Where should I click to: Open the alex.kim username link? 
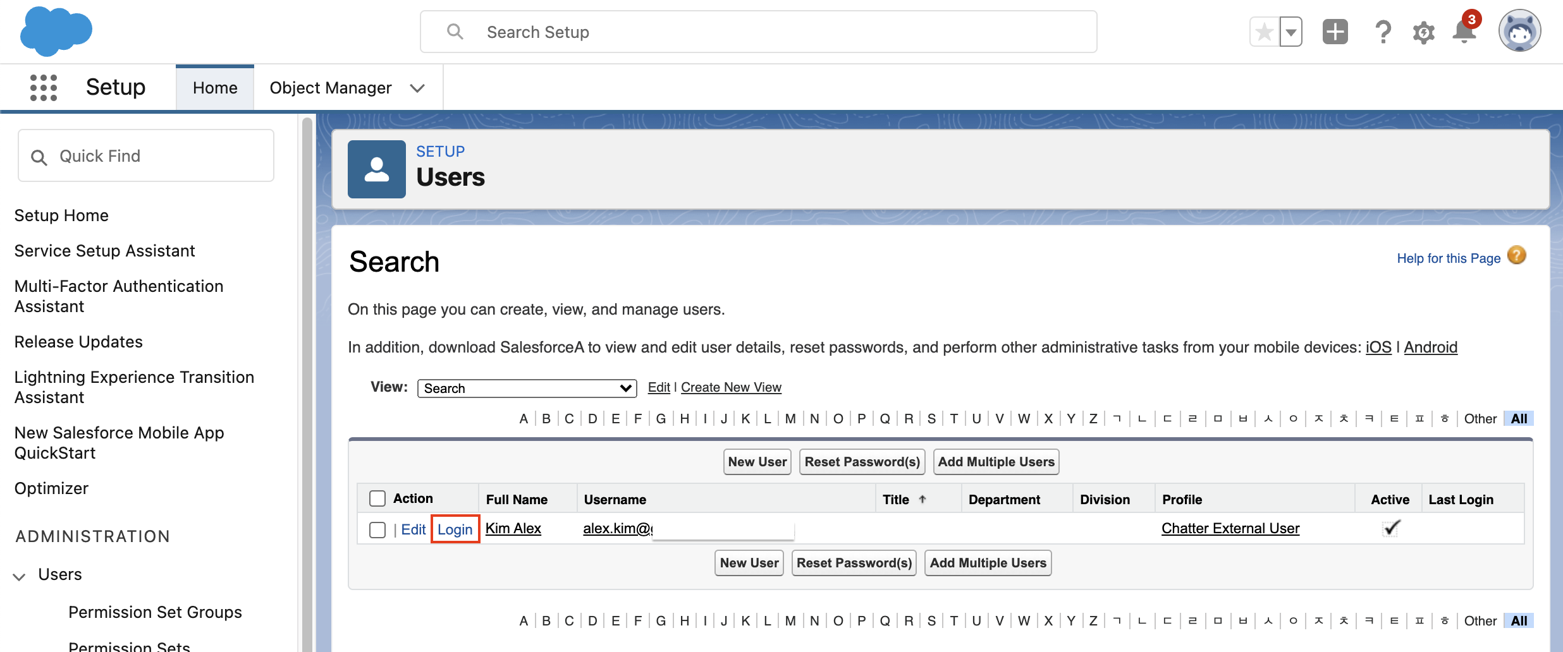click(x=618, y=528)
